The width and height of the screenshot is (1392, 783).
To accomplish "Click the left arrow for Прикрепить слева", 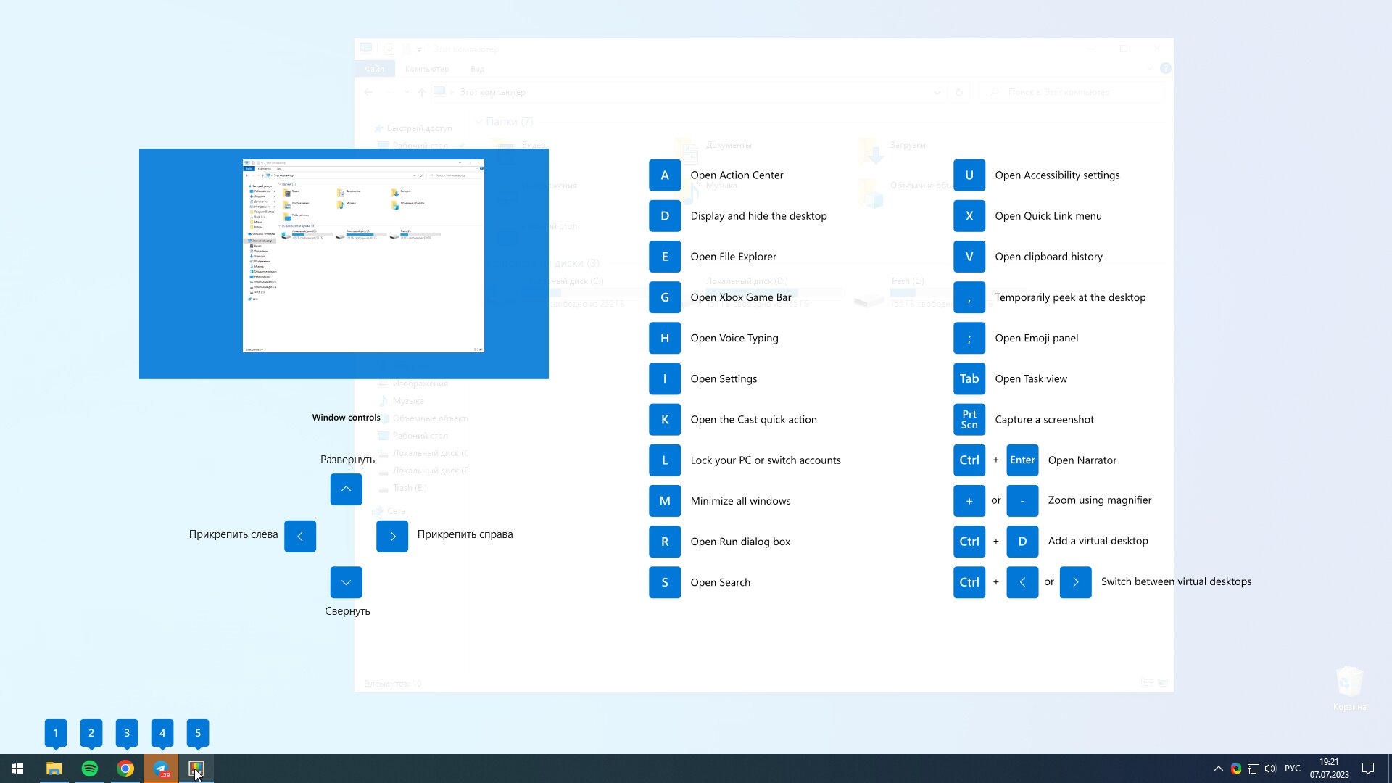I will coord(300,536).
